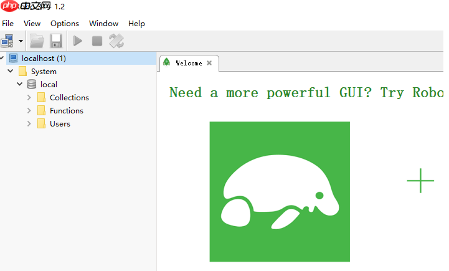This screenshot has height=271, width=449.
Task: Open the File menu
Action: [7, 24]
